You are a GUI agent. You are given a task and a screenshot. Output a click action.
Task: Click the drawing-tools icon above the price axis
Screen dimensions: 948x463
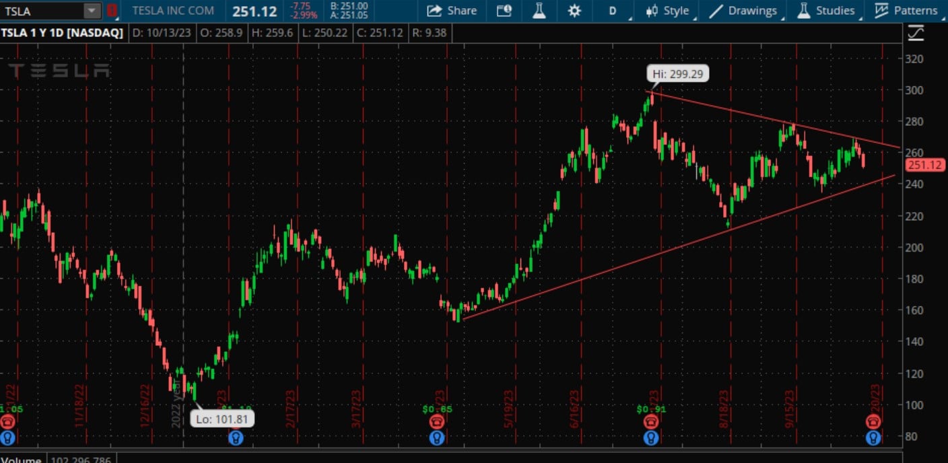[916, 32]
